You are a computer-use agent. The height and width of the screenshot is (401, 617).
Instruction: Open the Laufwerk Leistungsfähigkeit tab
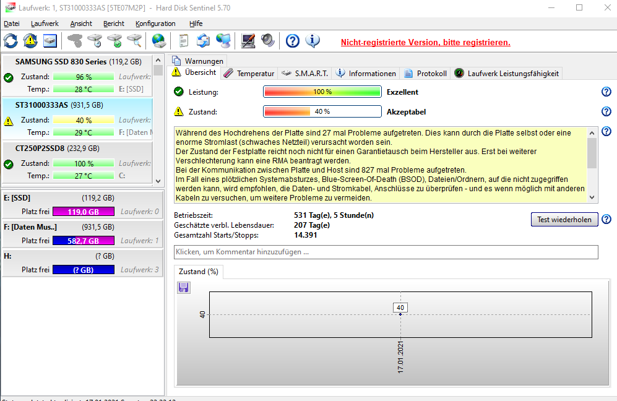[507, 73]
